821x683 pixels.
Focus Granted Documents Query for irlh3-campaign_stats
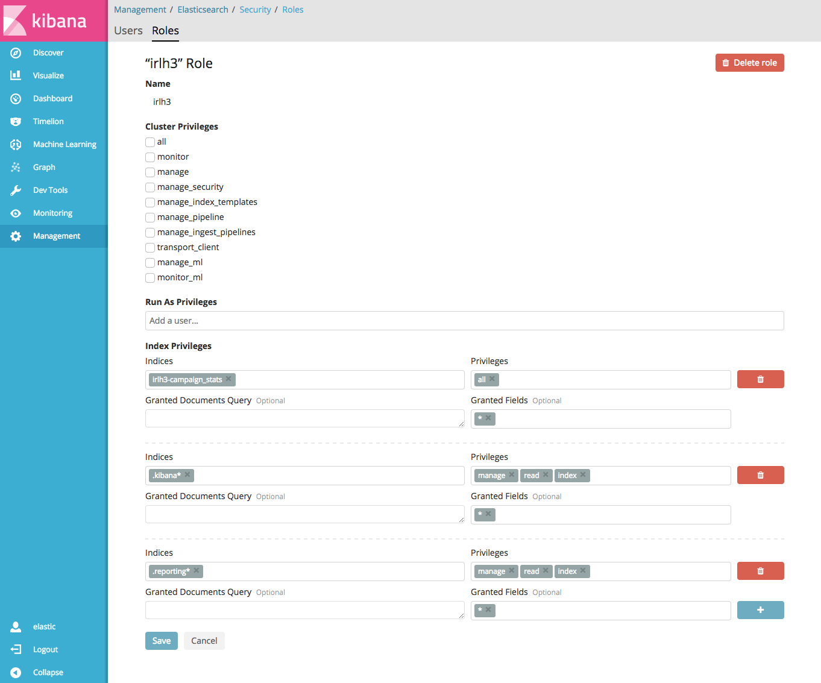pos(305,418)
